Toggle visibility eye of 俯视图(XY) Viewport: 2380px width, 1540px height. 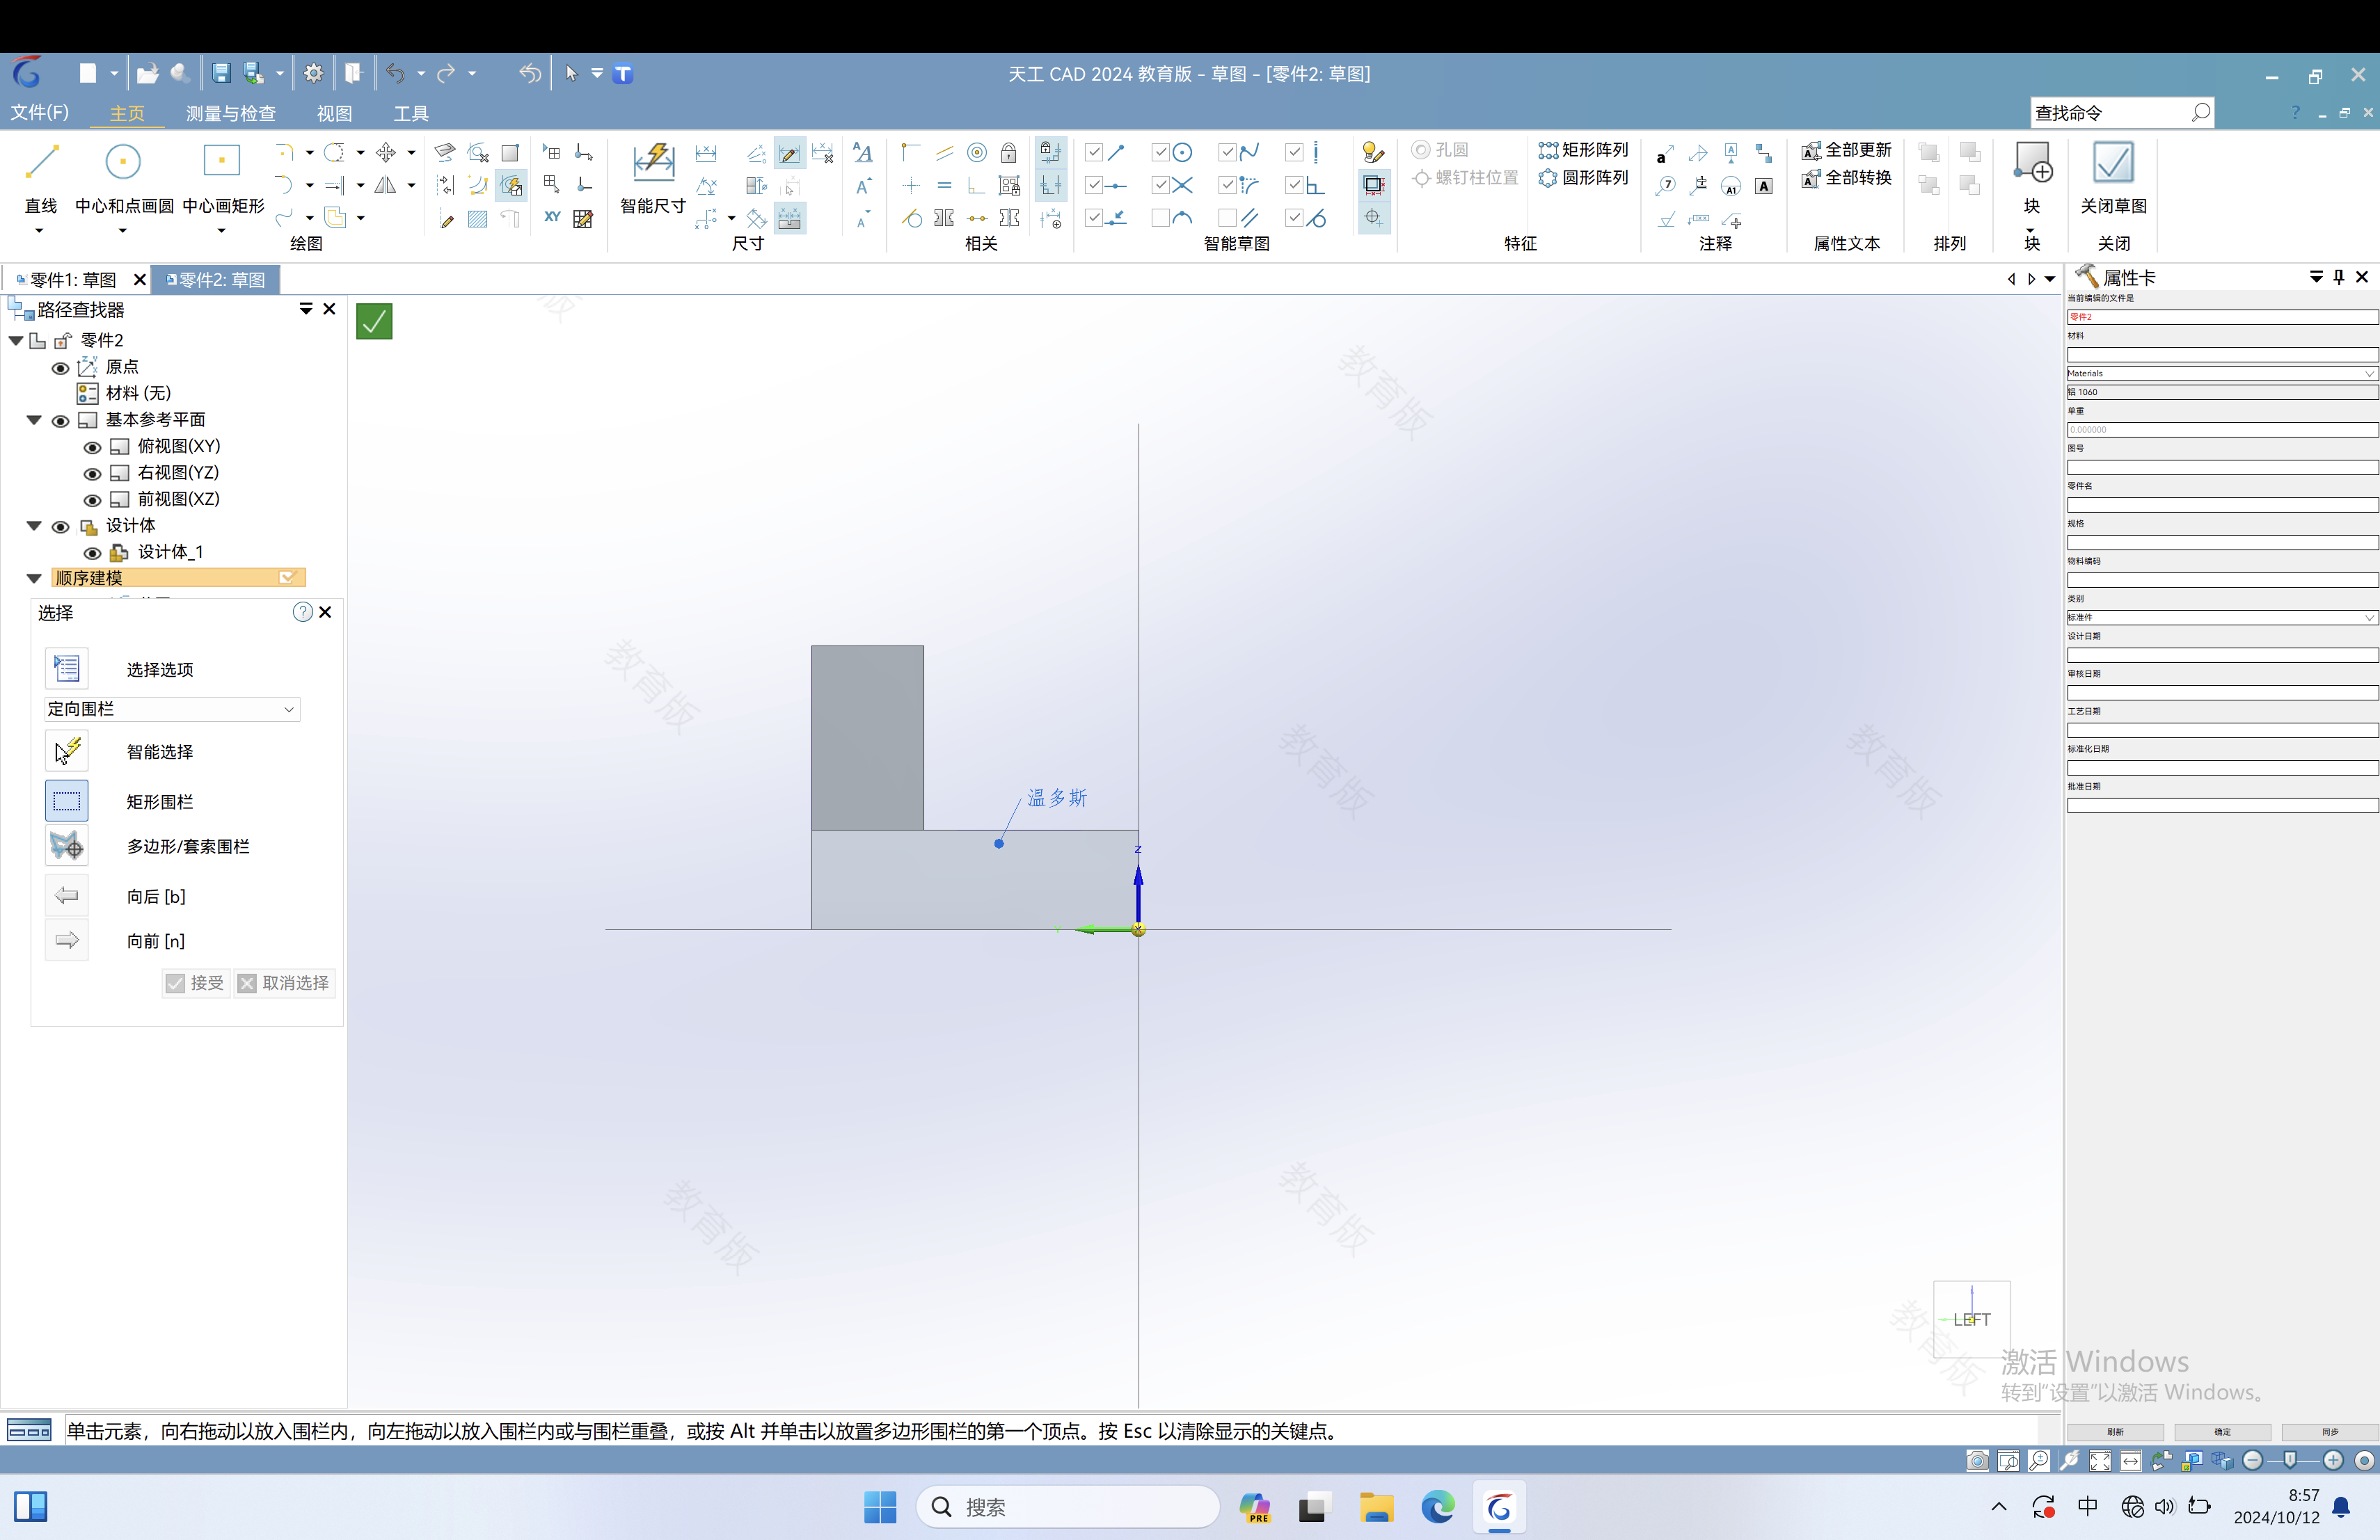92,448
